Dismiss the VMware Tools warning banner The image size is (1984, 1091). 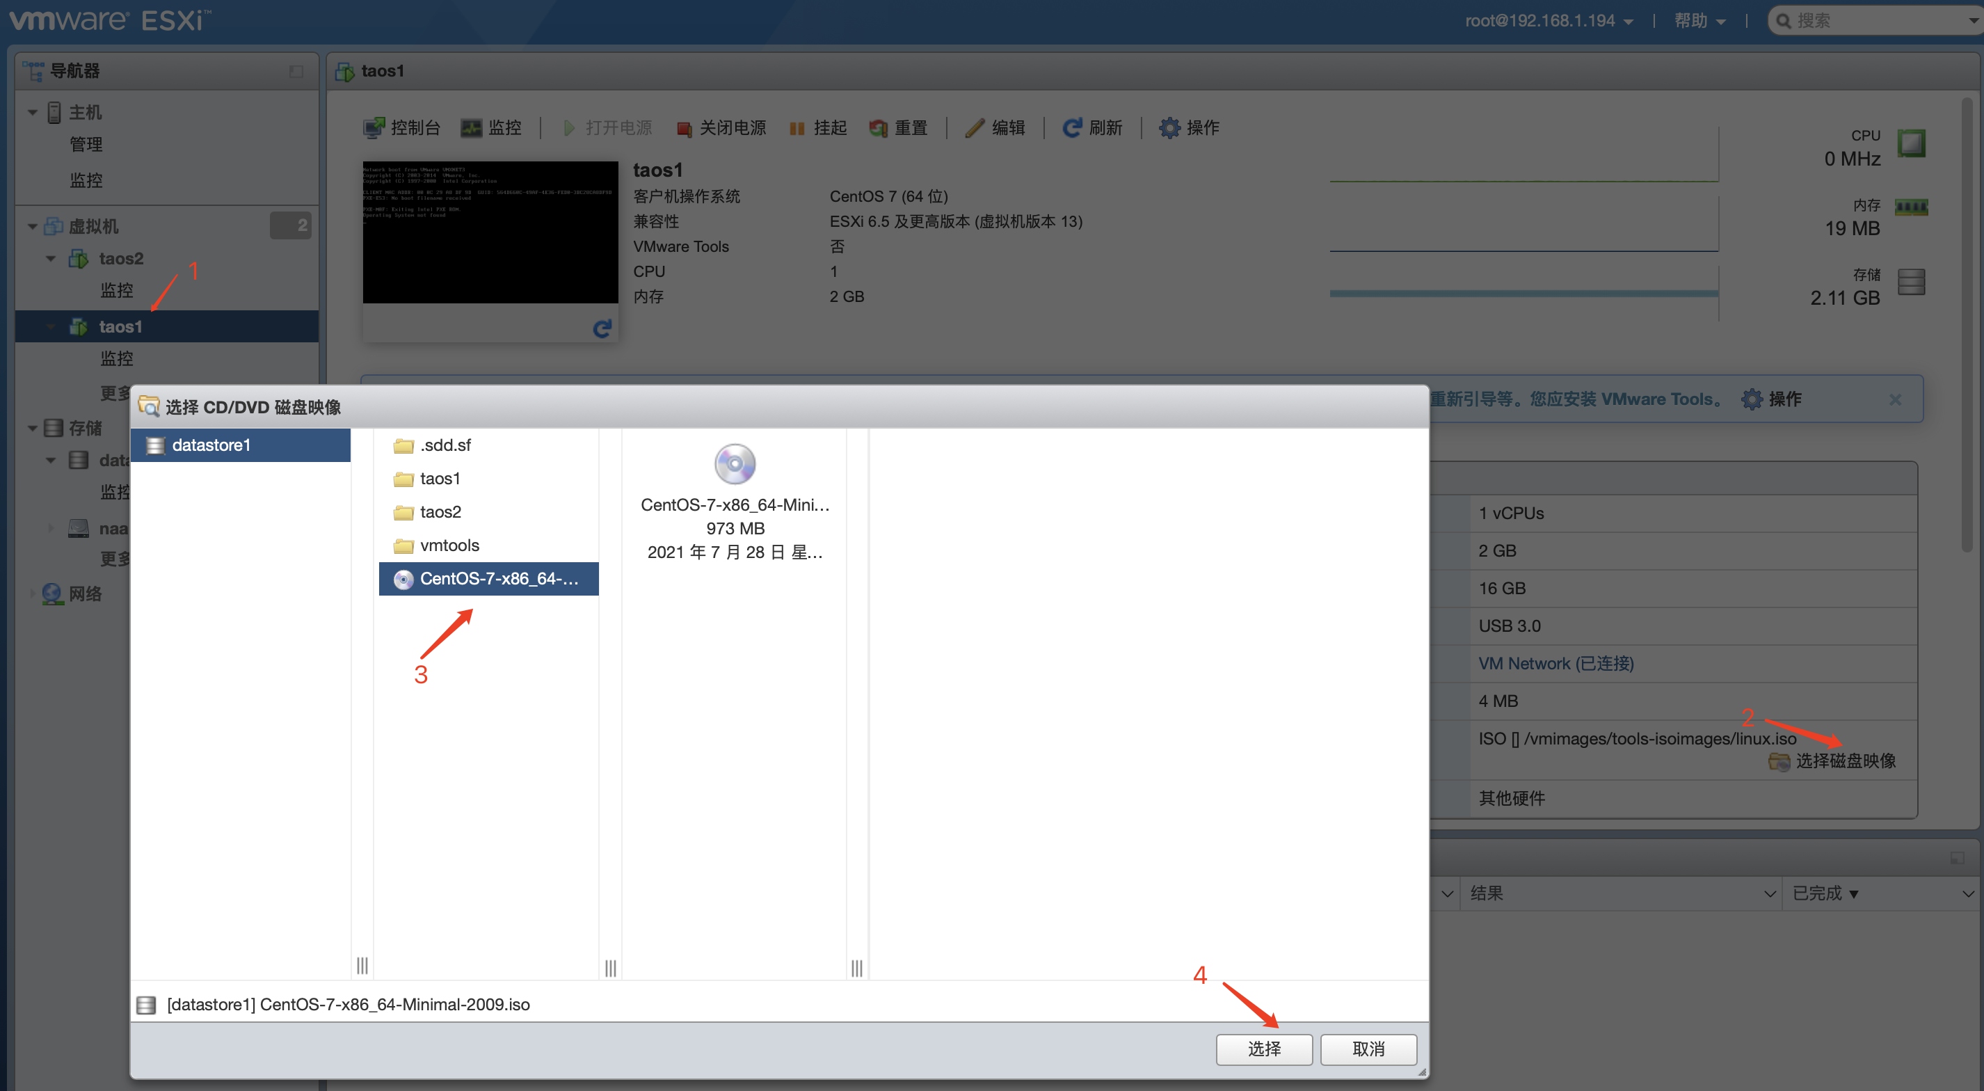(x=1896, y=399)
